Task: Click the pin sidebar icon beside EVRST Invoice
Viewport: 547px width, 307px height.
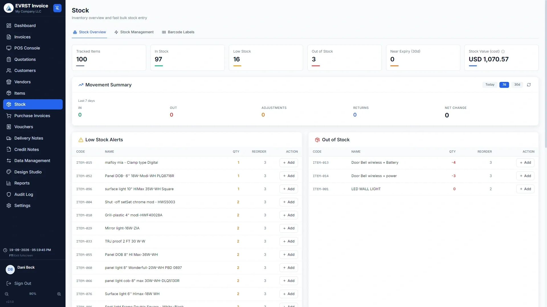Action: click(x=57, y=8)
